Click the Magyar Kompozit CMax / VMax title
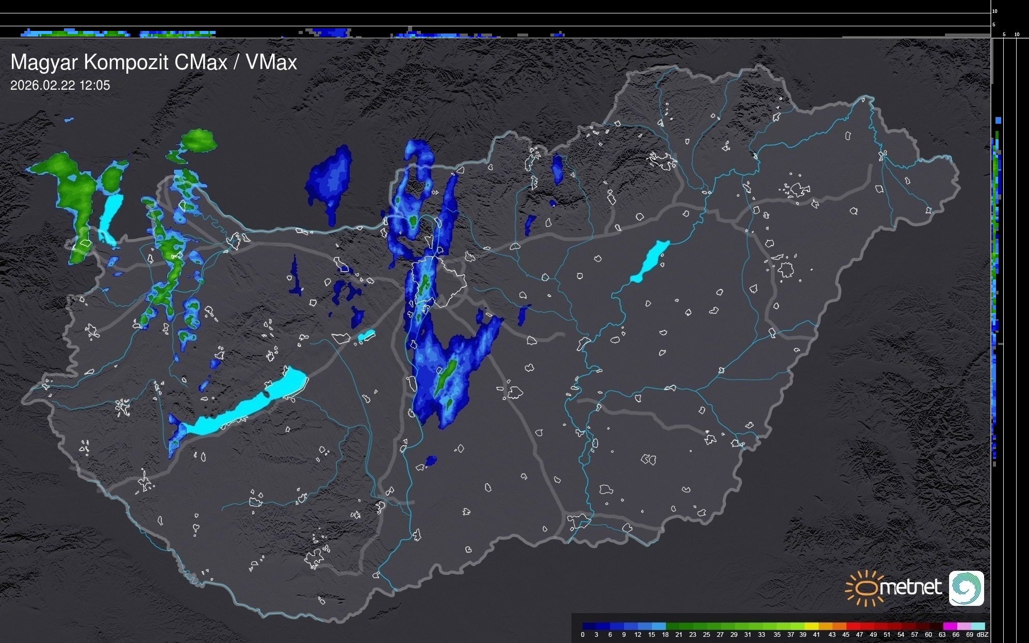The height and width of the screenshot is (643, 1029). click(154, 62)
